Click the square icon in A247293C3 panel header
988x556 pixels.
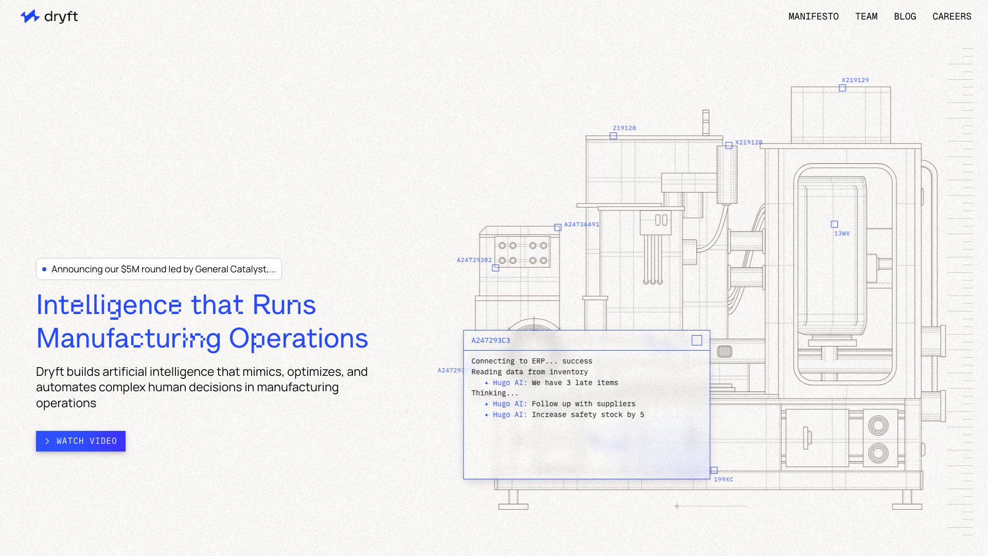pyautogui.click(x=697, y=340)
